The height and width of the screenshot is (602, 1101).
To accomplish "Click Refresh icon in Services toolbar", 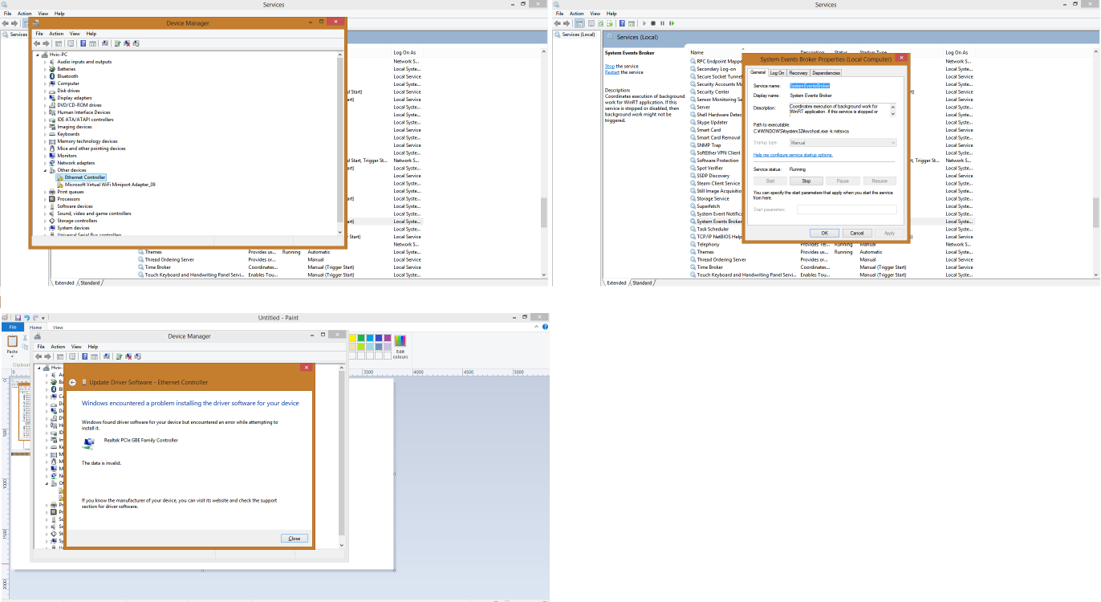I will [600, 23].
